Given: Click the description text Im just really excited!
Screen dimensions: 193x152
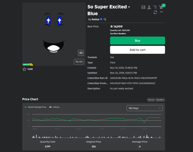Looking at the screenshot, I should 121,88.
